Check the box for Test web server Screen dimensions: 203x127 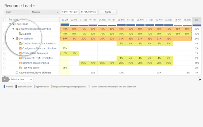pos(5,68)
